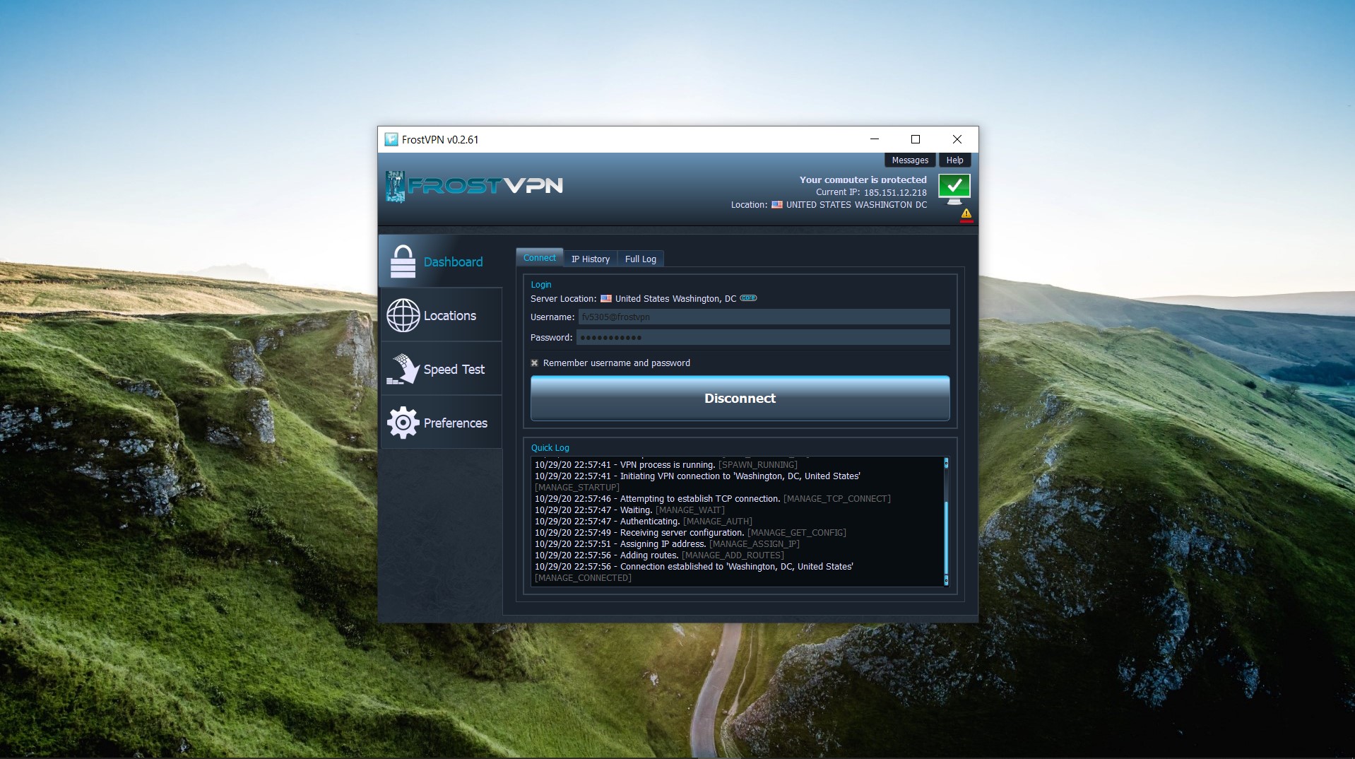Click the 'Assigning IP address.' log line
The width and height of the screenshot is (1355, 759).
[x=667, y=544]
